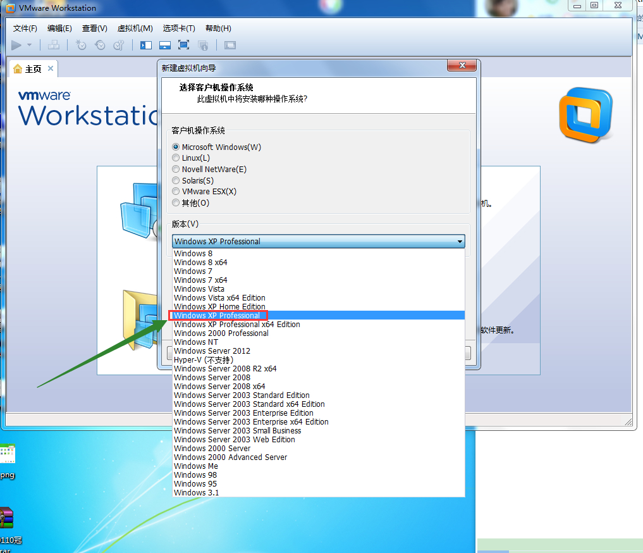Viewport: 643px width, 553px height.
Task: Select Windows 2000 Professional
Action: 318,333
